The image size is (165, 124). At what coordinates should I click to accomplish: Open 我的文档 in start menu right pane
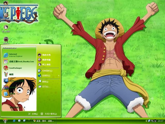[44, 55]
